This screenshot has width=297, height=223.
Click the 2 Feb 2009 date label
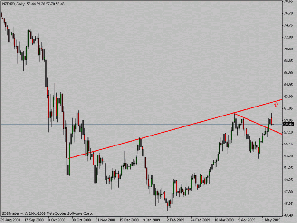tap(175, 220)
